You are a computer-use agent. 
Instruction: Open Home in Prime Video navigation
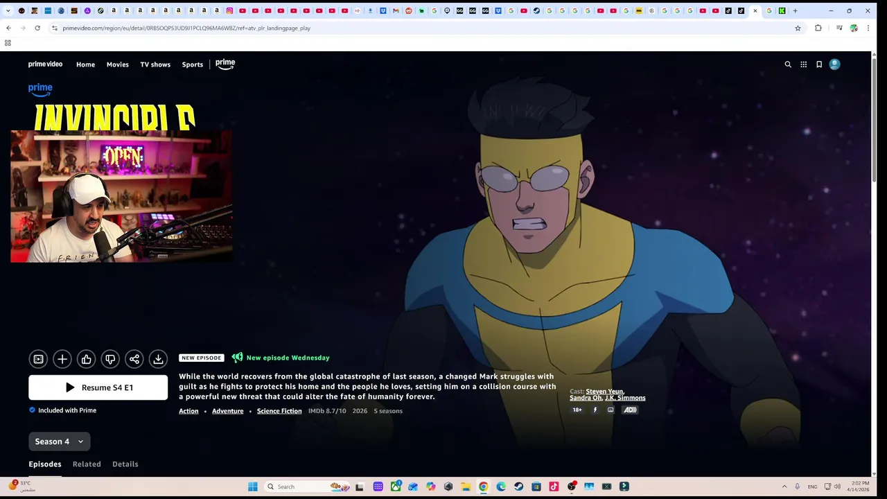tap(86, 64)
